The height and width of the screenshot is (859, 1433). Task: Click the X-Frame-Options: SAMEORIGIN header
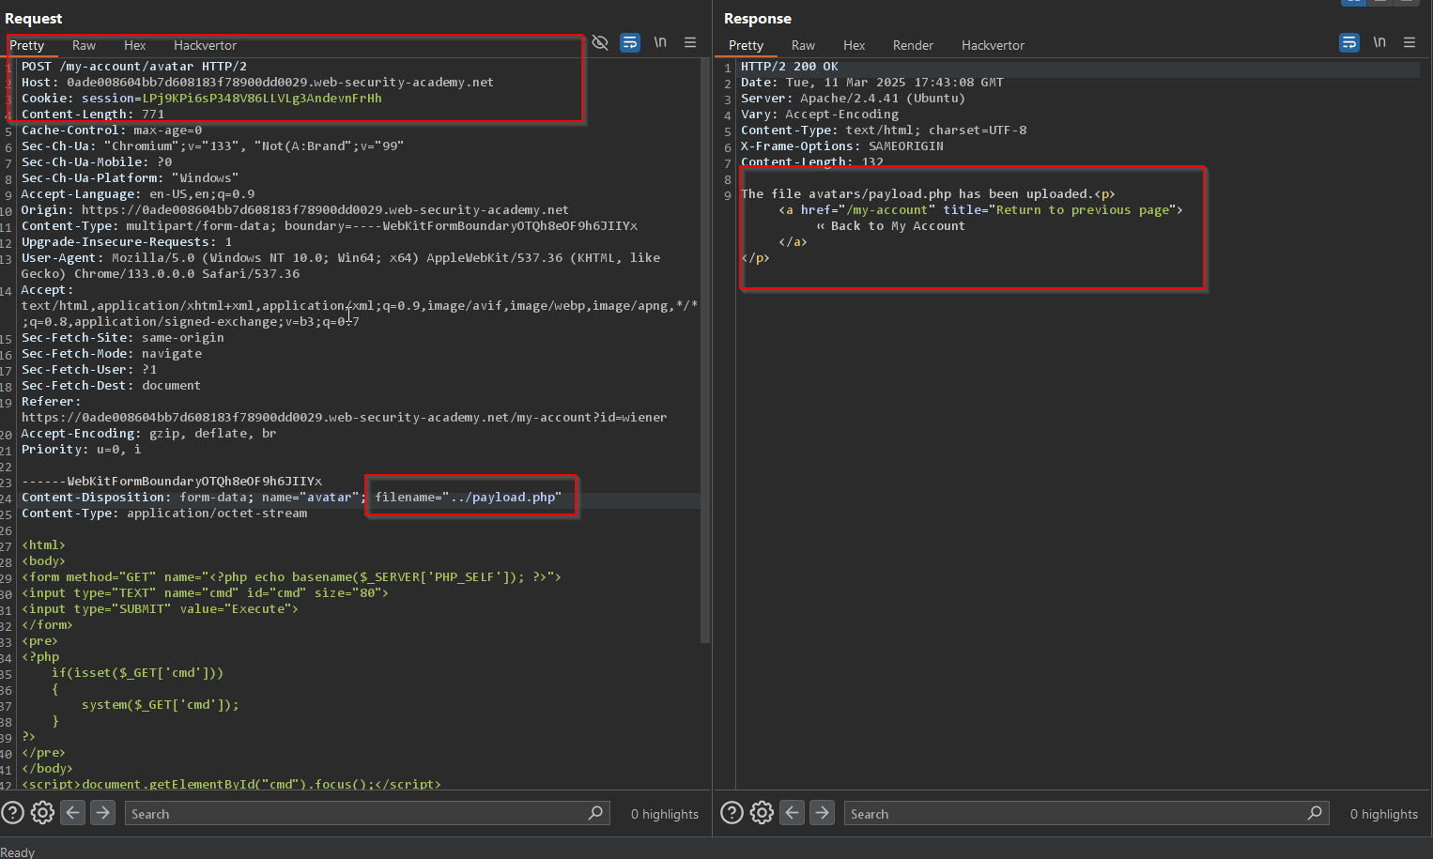pos(841,146)
